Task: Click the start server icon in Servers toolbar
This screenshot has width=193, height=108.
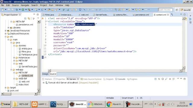Action: pos(163,79)
